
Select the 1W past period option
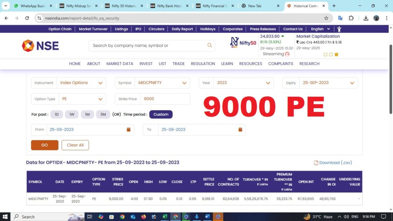(72, 114)
